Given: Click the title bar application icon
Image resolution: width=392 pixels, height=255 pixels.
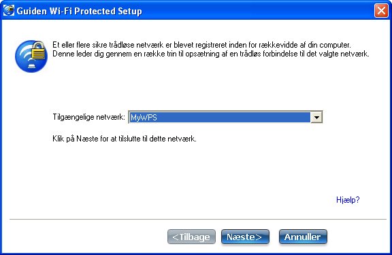Looking at the screenshot, I should pos(8,10).
